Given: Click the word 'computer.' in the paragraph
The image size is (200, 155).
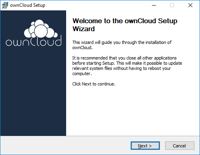Looking at the screenshot, I should (x=82, y=74).
